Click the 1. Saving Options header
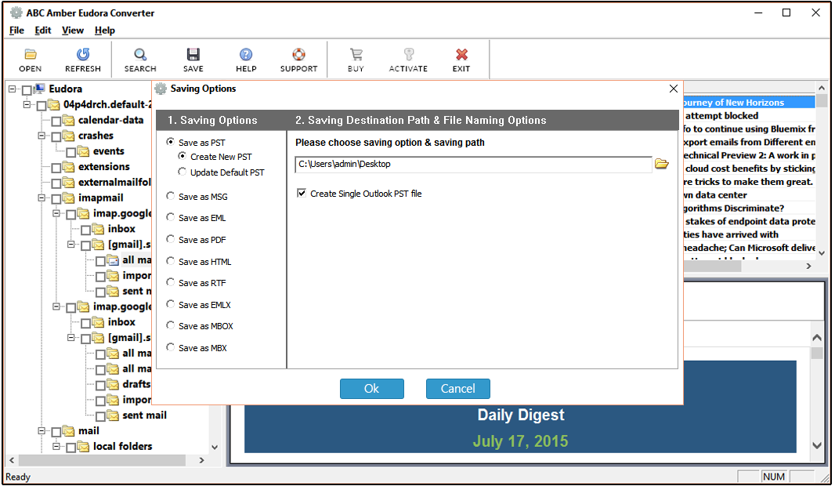Image resolution: width=835 pixels, height=486 pixels. (x=212, y=121)
